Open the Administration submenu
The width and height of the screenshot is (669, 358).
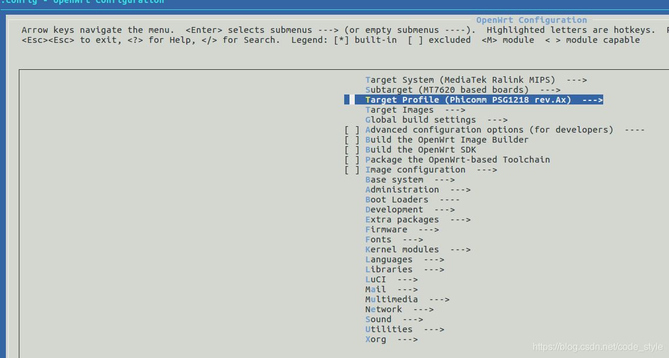[x=418, y=190]
